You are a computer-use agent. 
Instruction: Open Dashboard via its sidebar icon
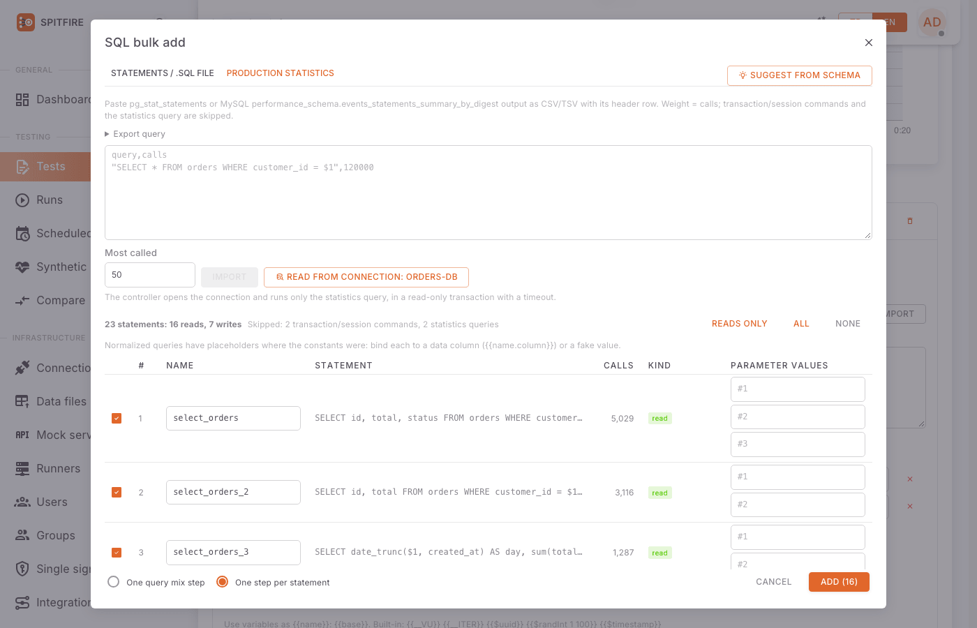pyautogui.click(x=22, y=100)
